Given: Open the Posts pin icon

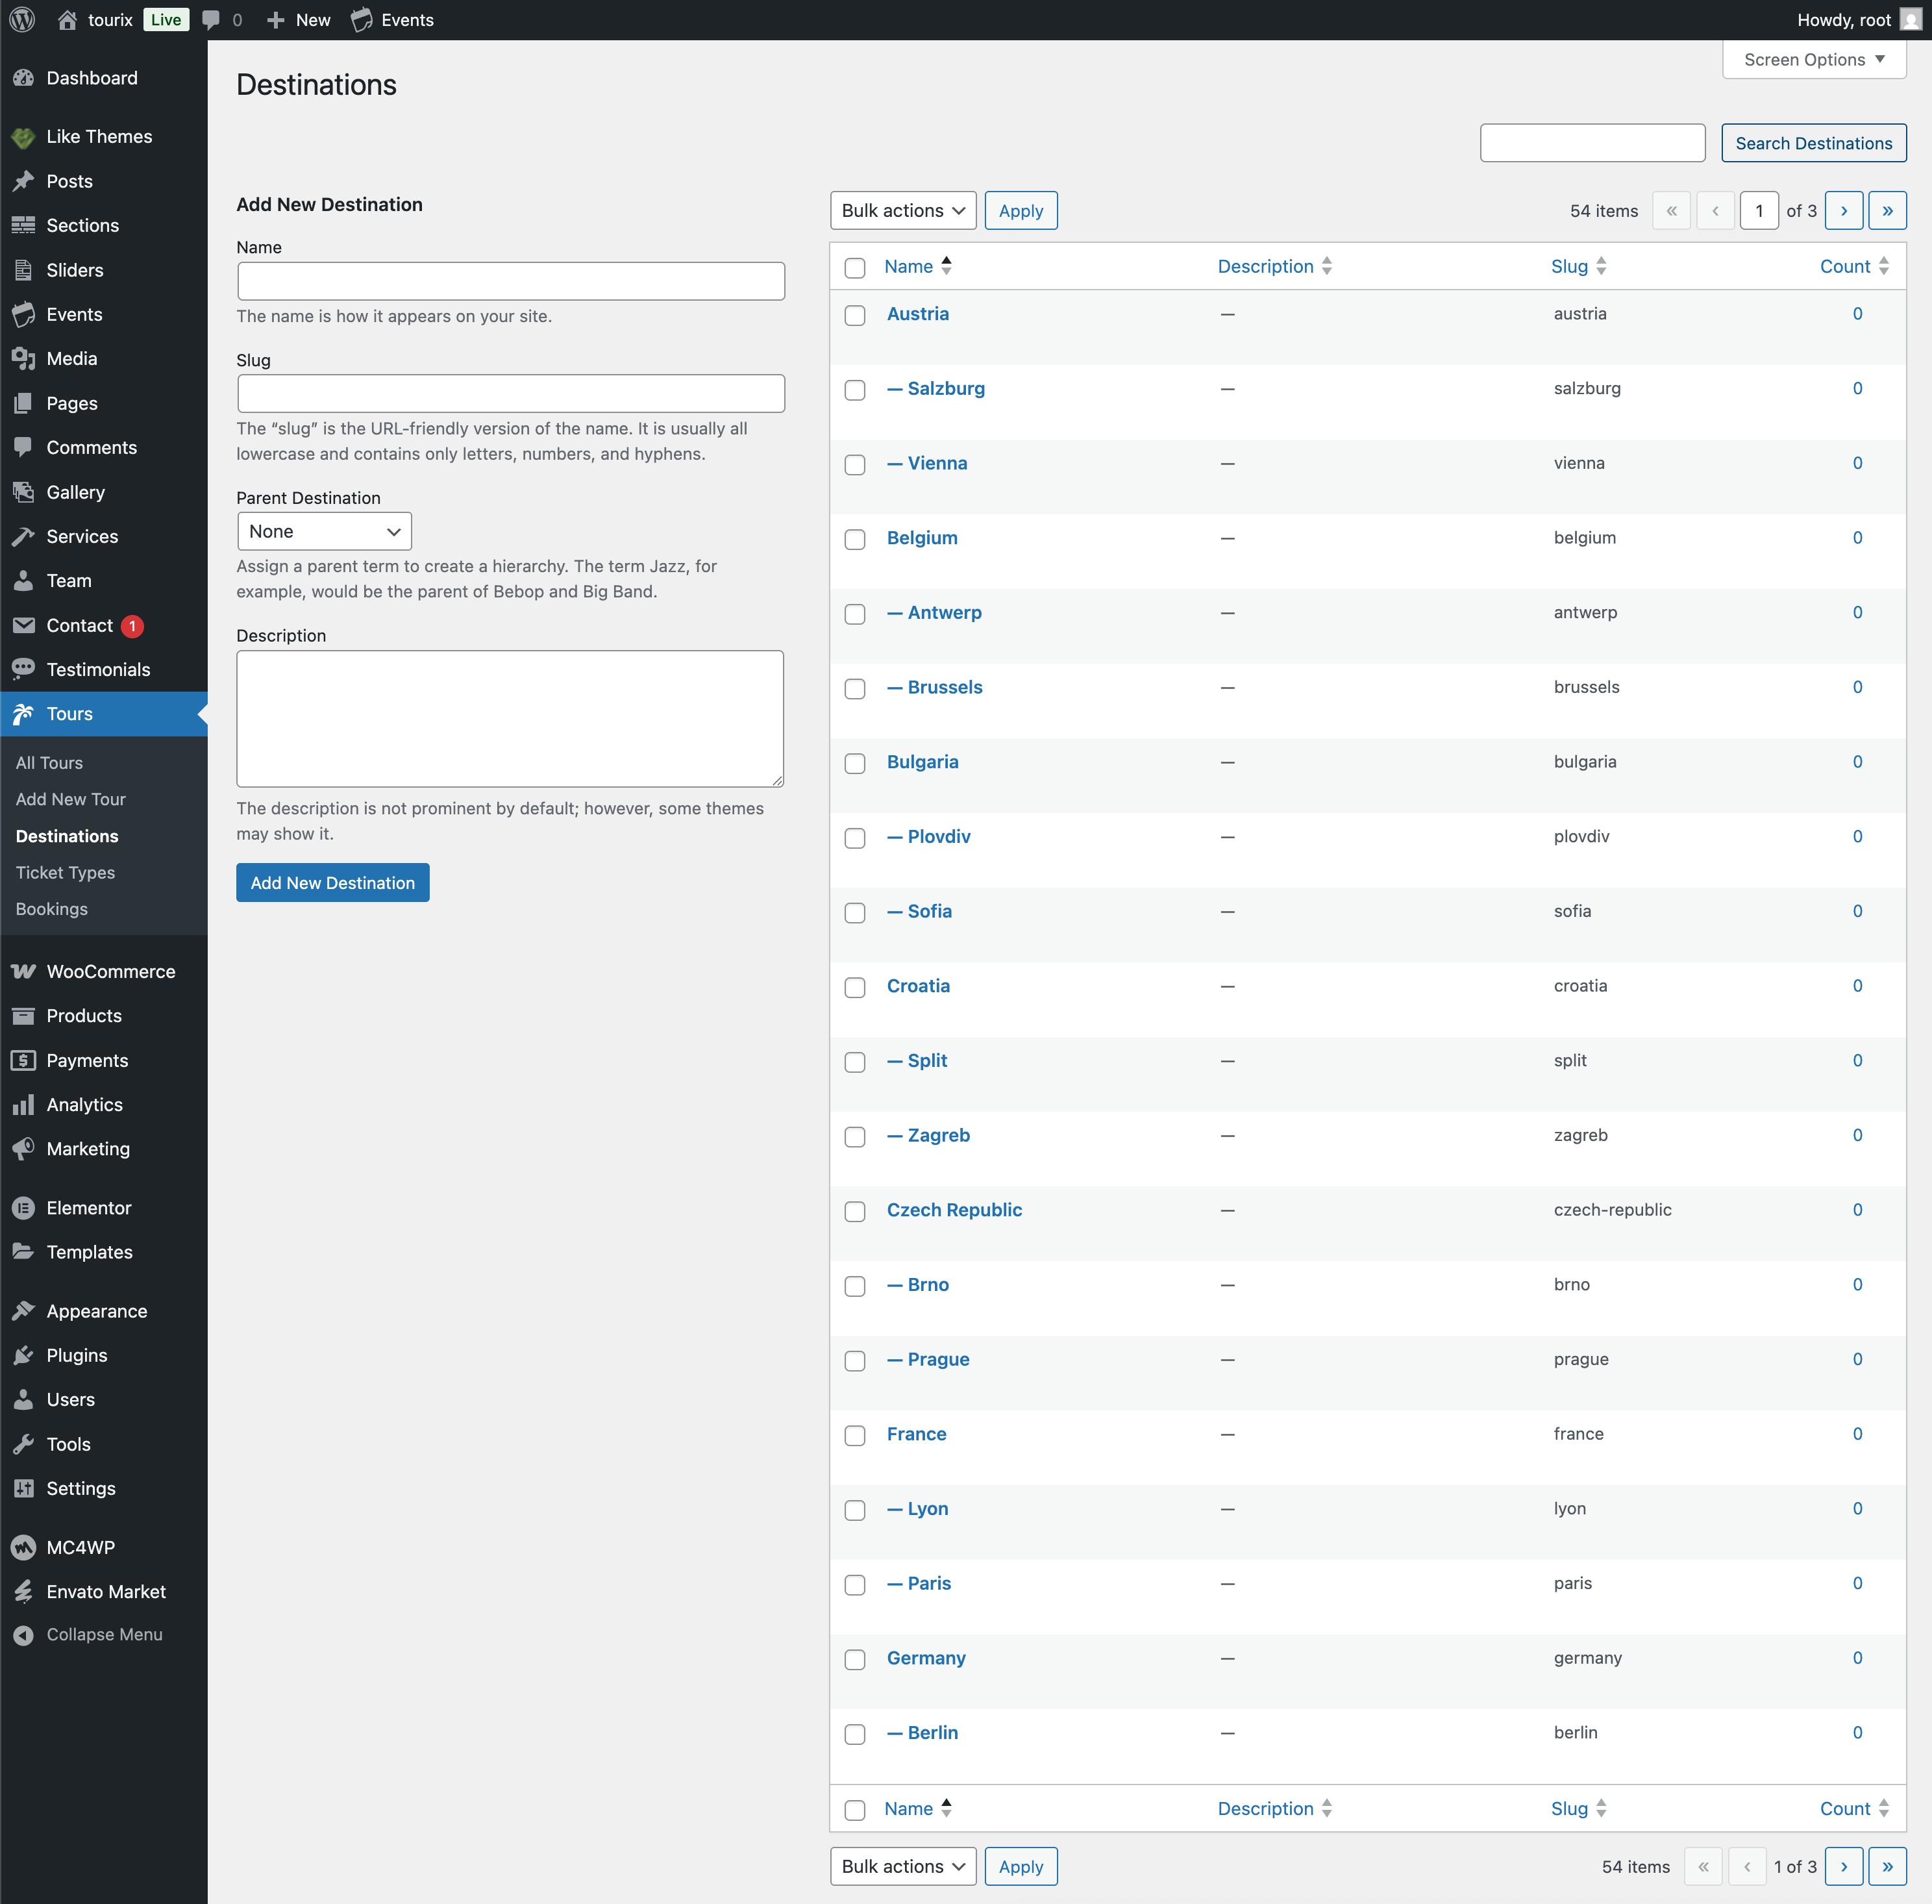Looking at the screenshot, I should [x=24, y=181].
